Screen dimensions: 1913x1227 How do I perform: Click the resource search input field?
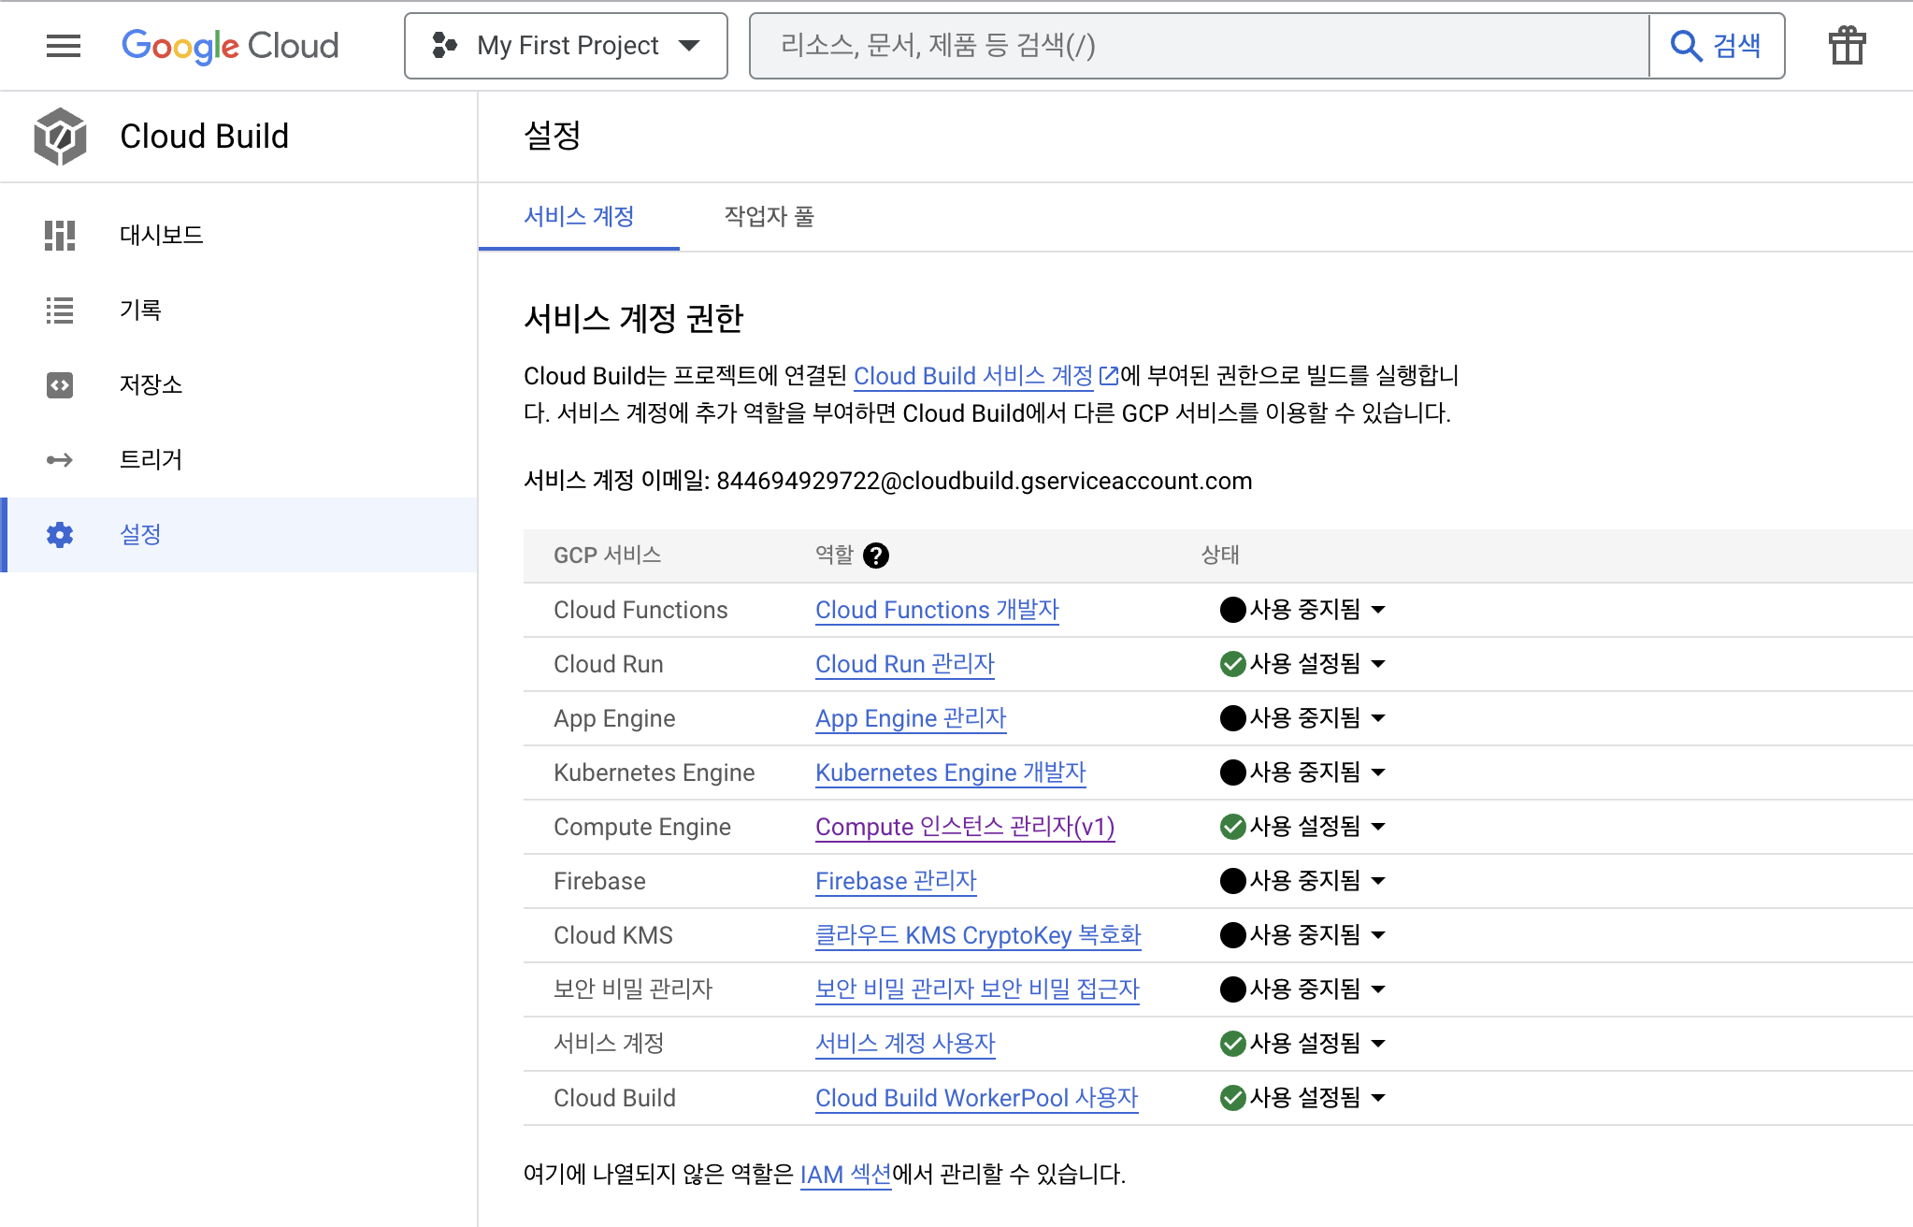(1199, 45)
